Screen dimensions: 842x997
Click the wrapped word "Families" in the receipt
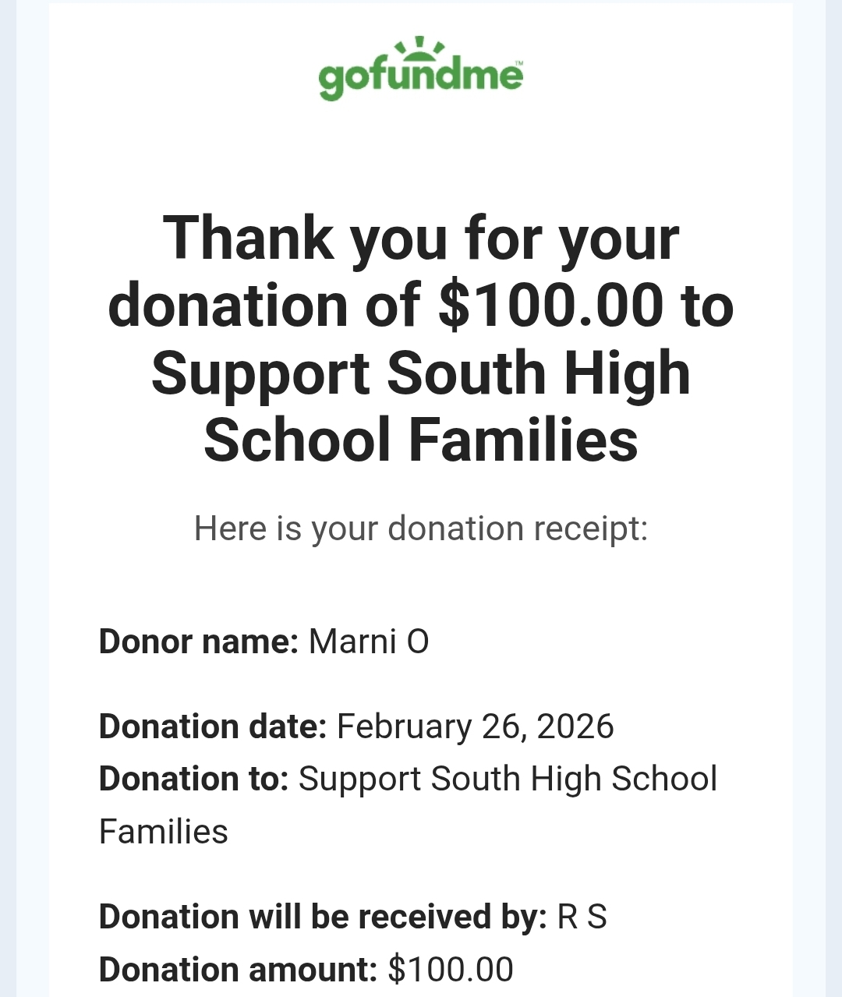[x=164, y=832]
